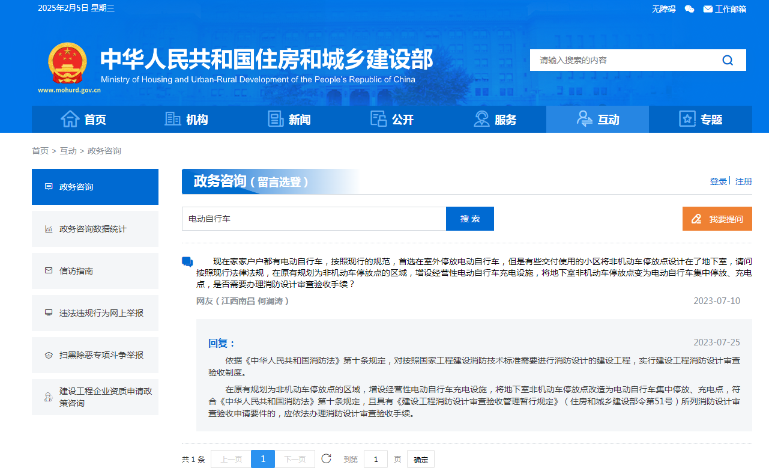Image resolution: width=769 pixels, height=471 pixels.
Task: Click the 电动自行车 keyword search field
Action: [314, 219]
